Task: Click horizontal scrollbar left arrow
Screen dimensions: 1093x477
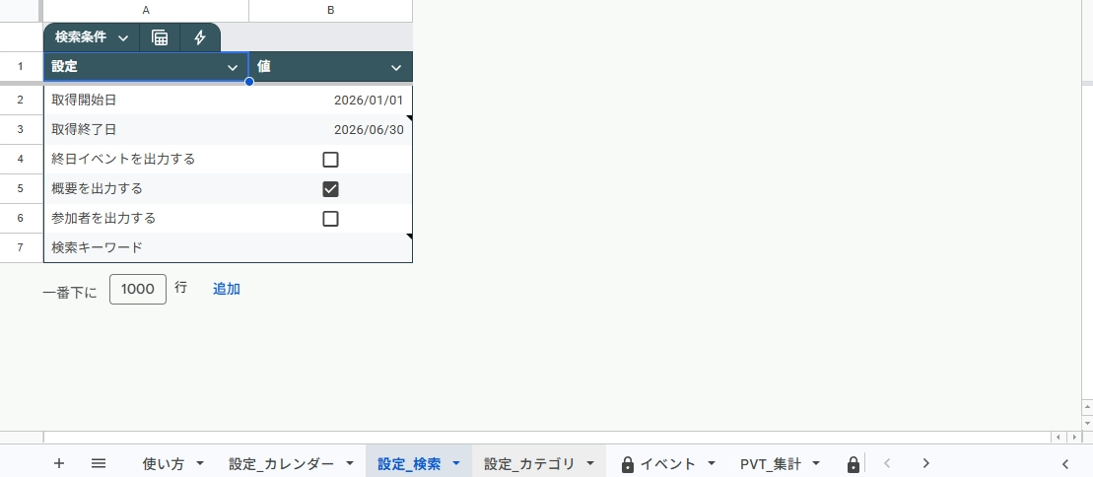Action: (x=1059, y=438)
